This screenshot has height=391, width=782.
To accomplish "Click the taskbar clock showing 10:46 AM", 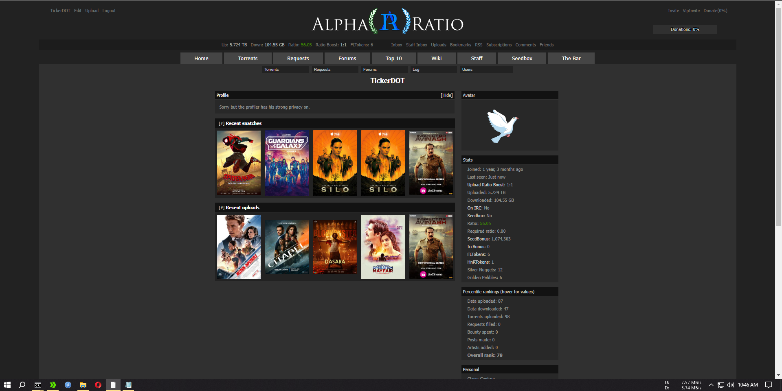I will pyautogui.click(x=748, y=385).
